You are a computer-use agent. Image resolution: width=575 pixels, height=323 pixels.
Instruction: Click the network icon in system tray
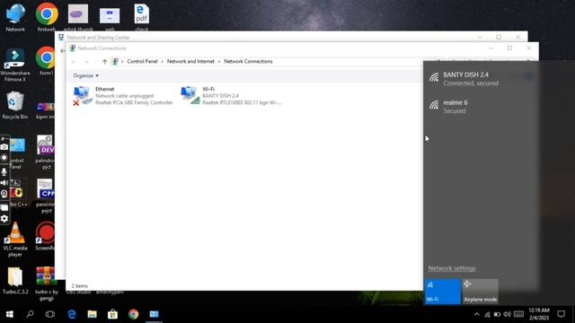pyautogui.click(x=487, y=314)
